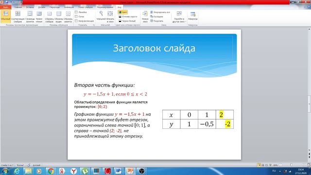
Task: Click the table header cell y
Action: click(171, 124)
